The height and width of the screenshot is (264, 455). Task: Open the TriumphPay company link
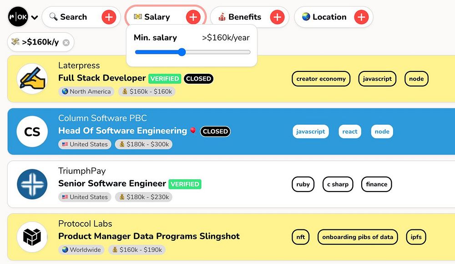82,171
